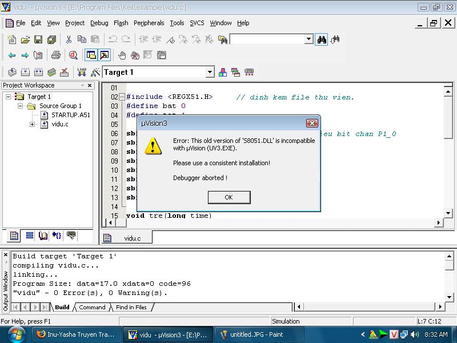Close the Project Workspace panel
The height and width of the screenshot is (343, 457).
click(x=90, y=85)
